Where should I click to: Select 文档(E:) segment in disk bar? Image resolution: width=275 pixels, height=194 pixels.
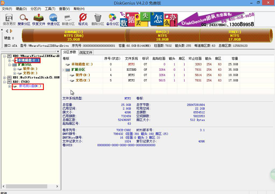234,36
